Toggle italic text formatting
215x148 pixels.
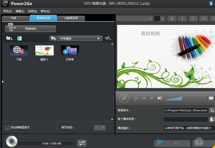click(x=182, y=18)
